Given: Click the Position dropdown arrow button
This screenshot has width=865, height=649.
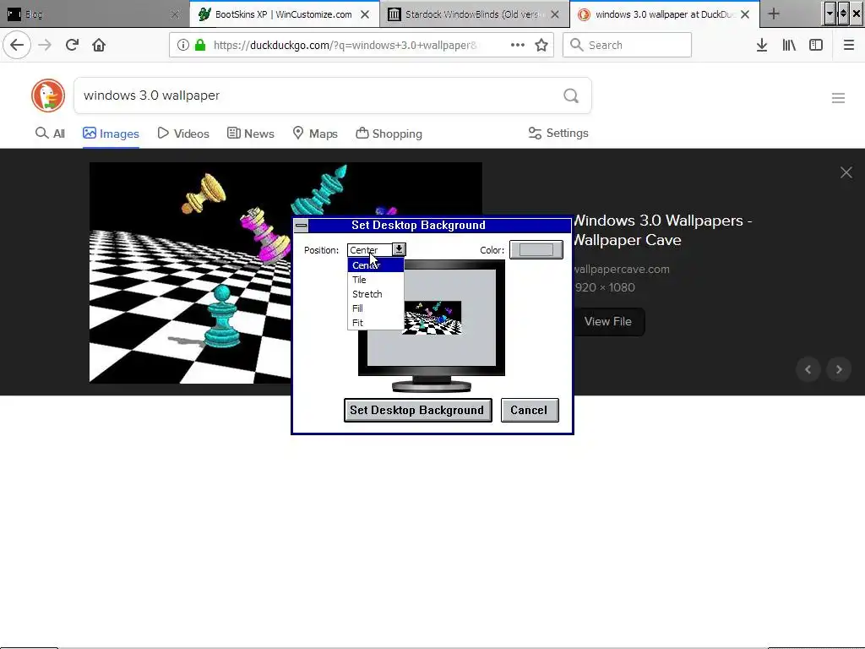Looking at the screenshot, I should 399,249.
